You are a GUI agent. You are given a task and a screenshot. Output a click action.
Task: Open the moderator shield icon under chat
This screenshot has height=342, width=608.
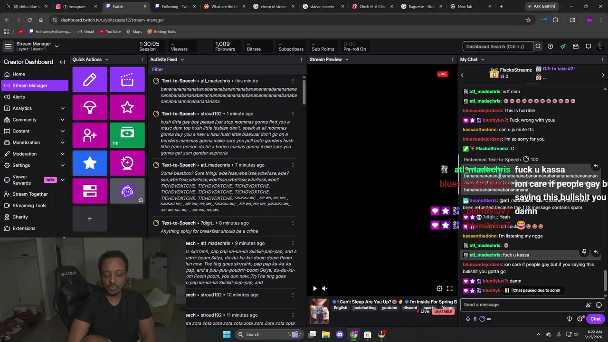coord(570,319)
